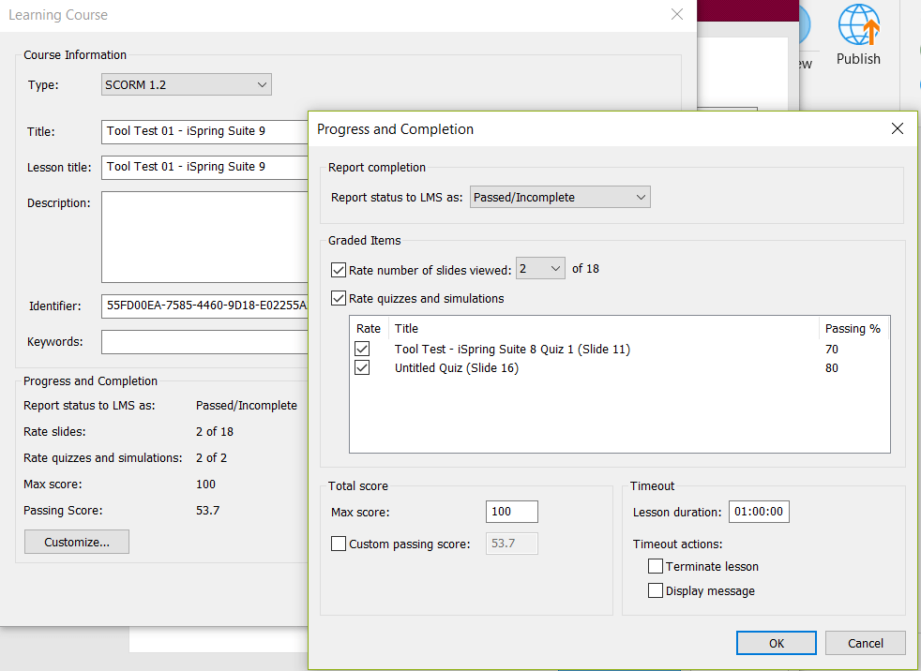Click the disabled custom passing score field
The image size is (921, 671).
[511, 544]
